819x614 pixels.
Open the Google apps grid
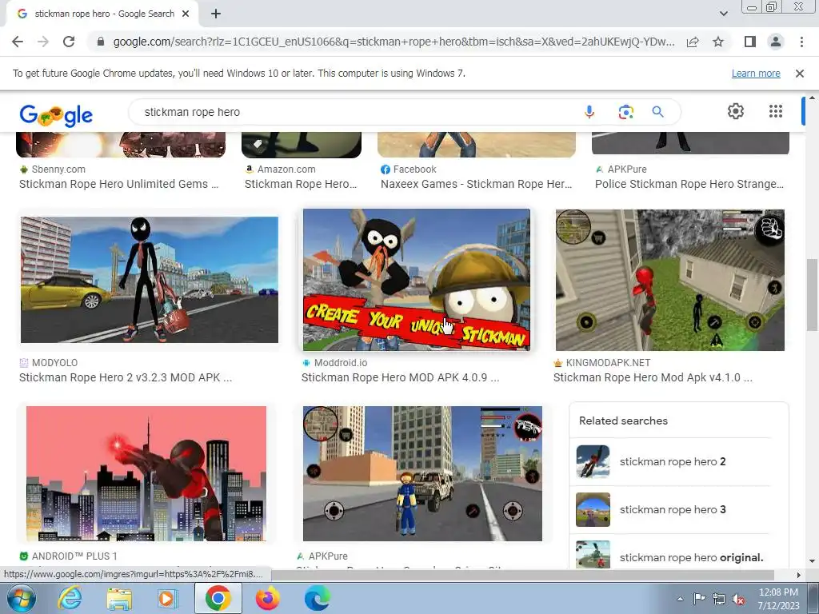pos(776,111)
